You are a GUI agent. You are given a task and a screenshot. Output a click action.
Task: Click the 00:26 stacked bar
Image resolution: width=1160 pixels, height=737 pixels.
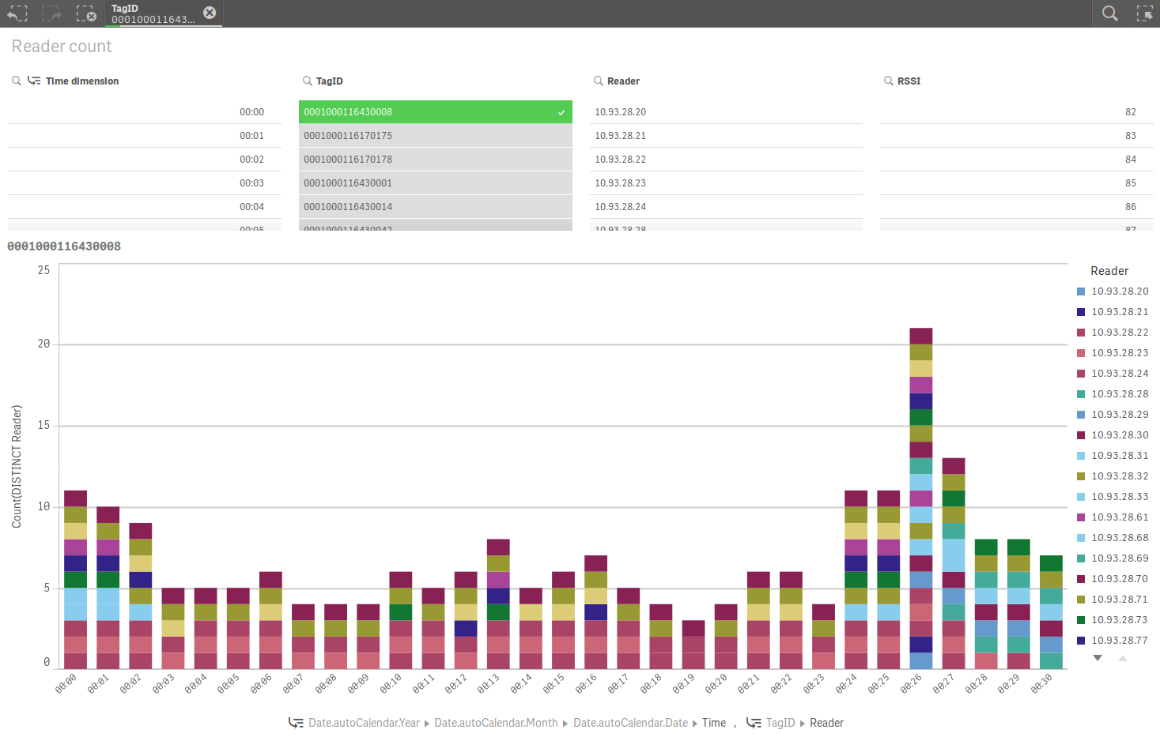coord(921,498)
